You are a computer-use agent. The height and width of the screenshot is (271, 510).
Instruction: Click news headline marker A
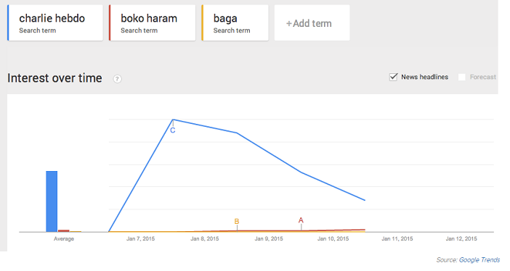coord(301,220)
